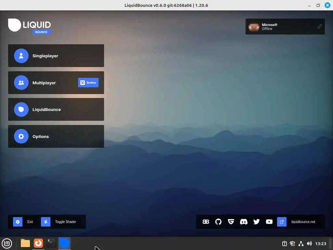Launch Firefox from the taskbar
The width and height of the screenshot is (333, 250).
pyautogui.click(x=38, y=243)
